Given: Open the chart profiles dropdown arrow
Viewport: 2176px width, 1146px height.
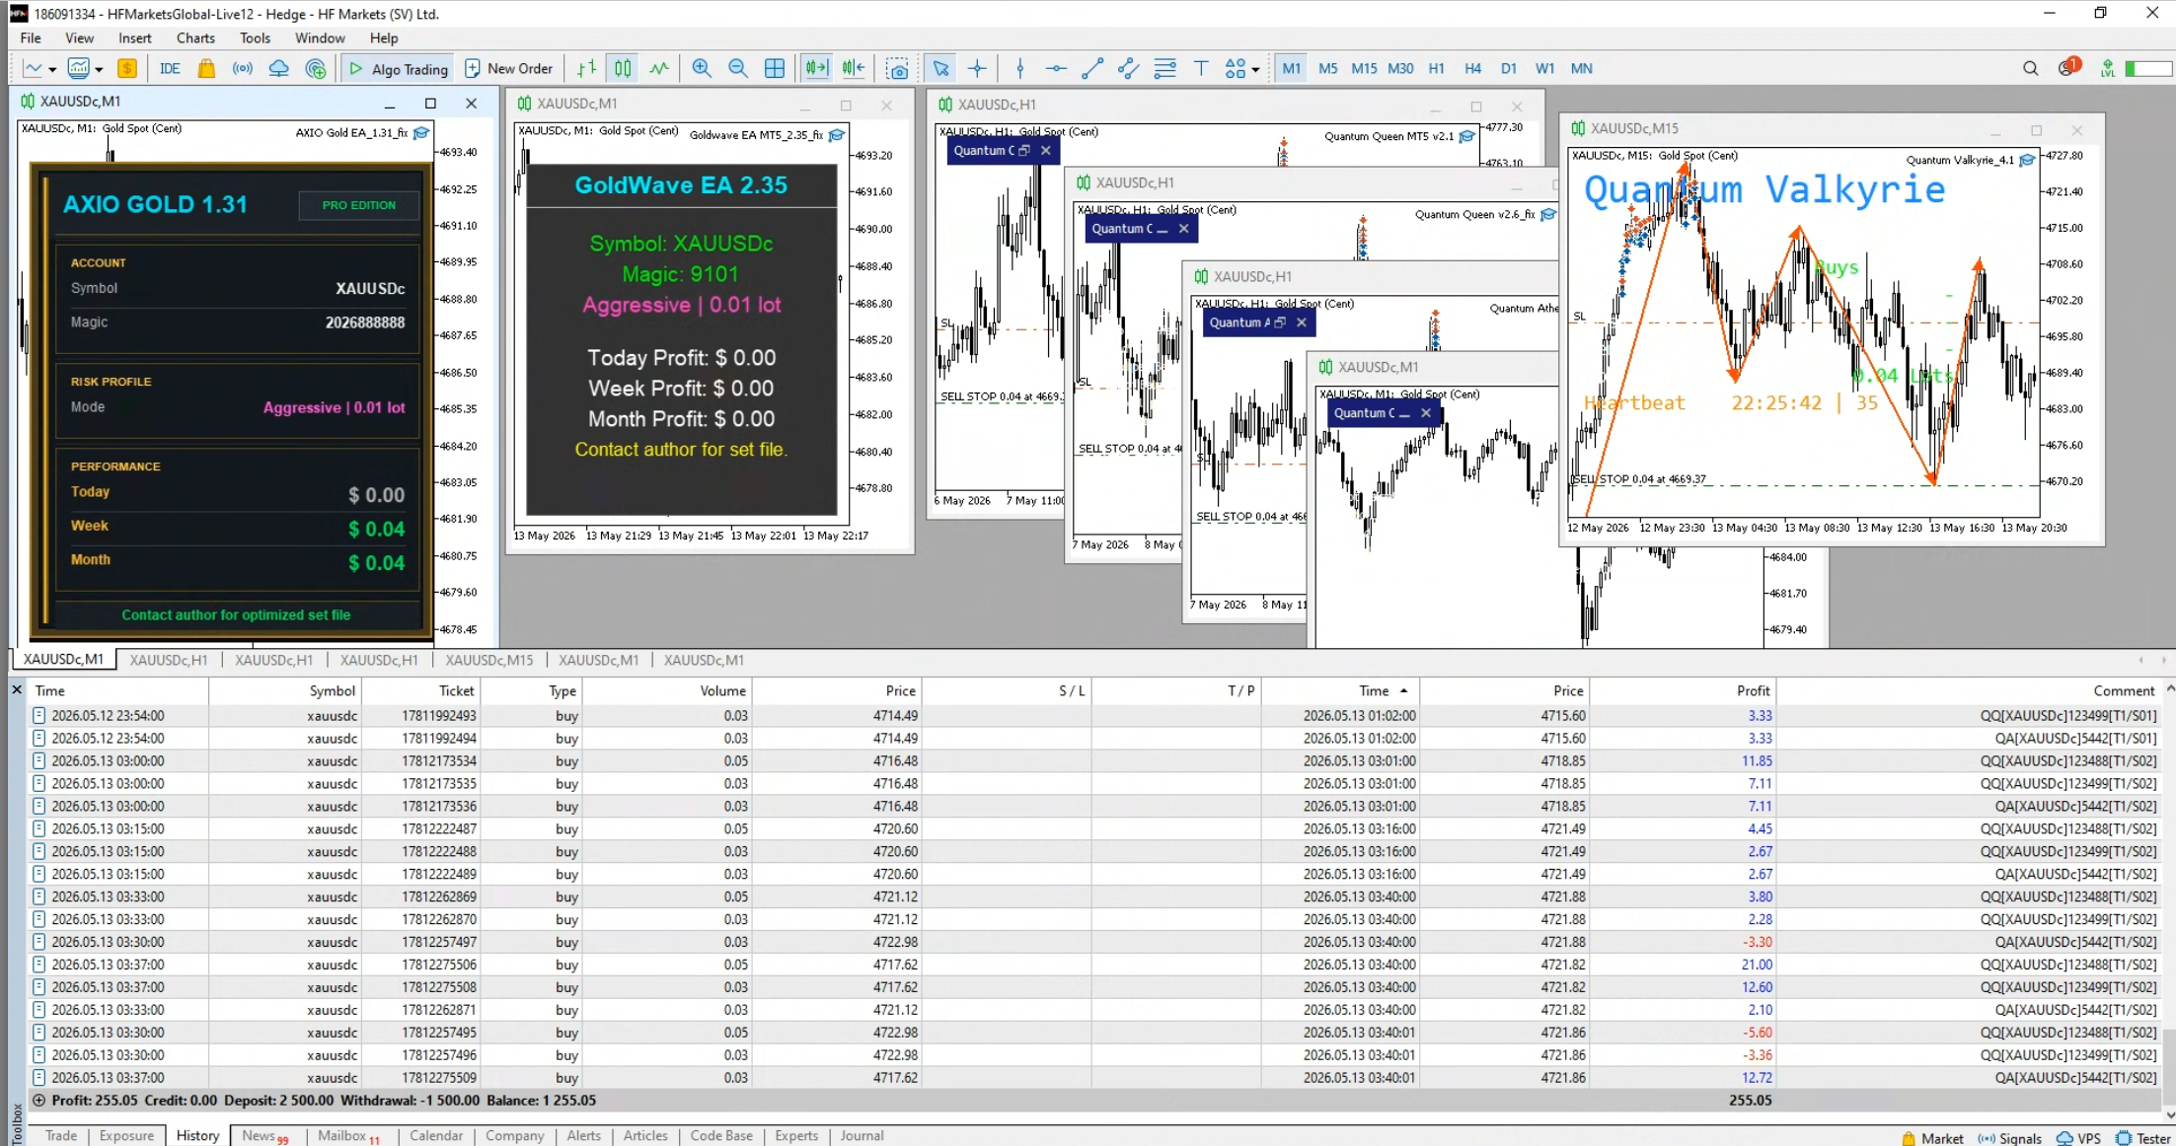Looking at the screenshot, I should (x=99, y=69).
